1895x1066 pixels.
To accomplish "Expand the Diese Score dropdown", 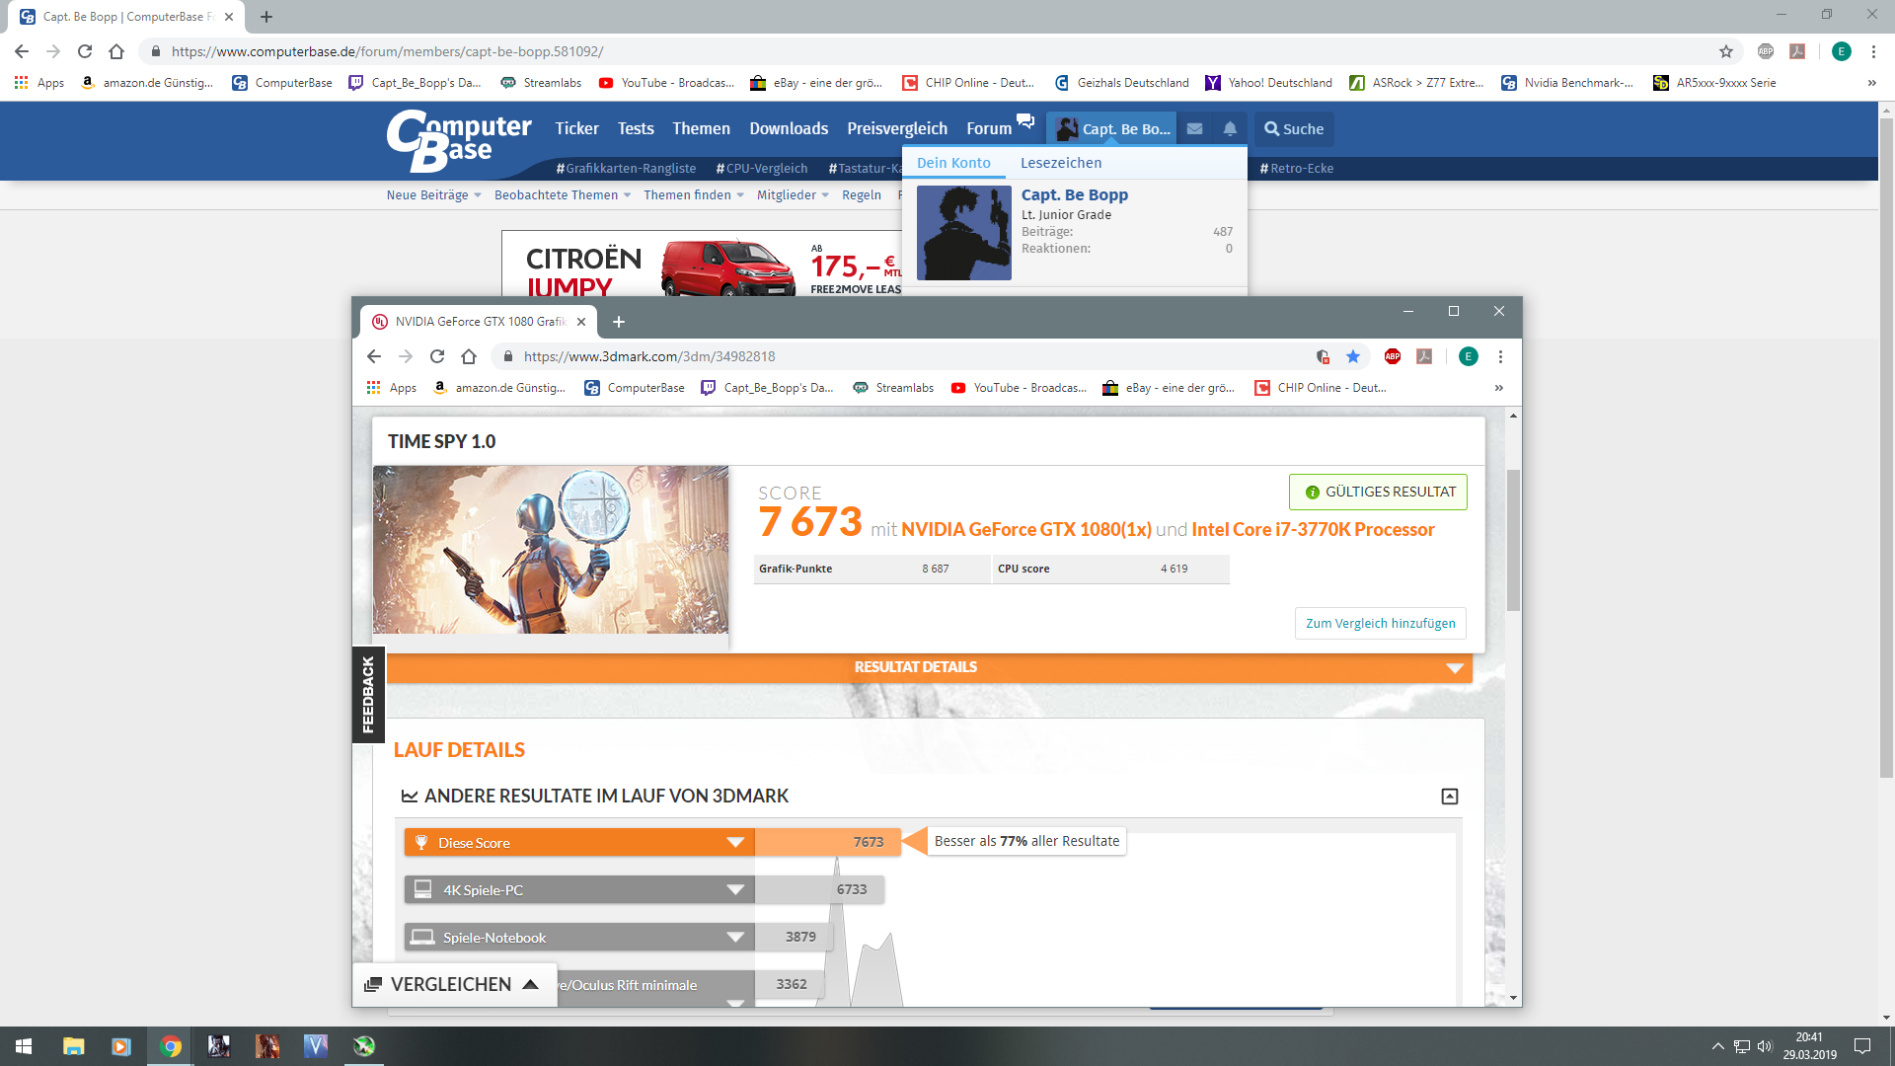I will coord(734,843).
